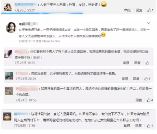Open the opera-face avatar of top commenter
Image resolution: width=157 pixels, height=134 pixels.
click(x=8, y=7)
